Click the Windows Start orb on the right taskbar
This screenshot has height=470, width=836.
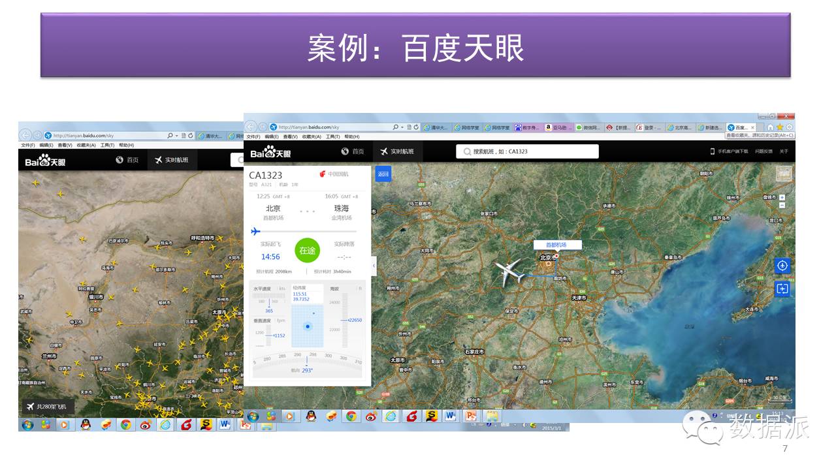tap(253, 416)
